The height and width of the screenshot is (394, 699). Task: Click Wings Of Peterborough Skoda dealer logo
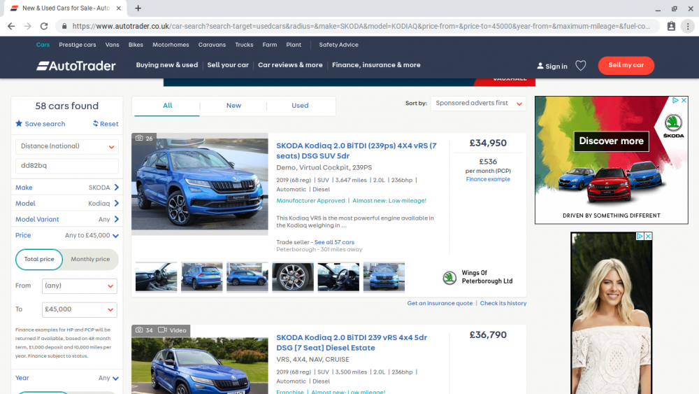pyautogui.click(x=449, y=278)
